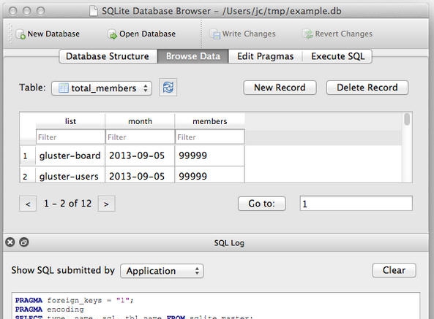Image resolution: width=434 pixels, height=319 pixels.
Task: Click the PRAGMA foreign_keys line in SQL log
Action: coord(74,300)
